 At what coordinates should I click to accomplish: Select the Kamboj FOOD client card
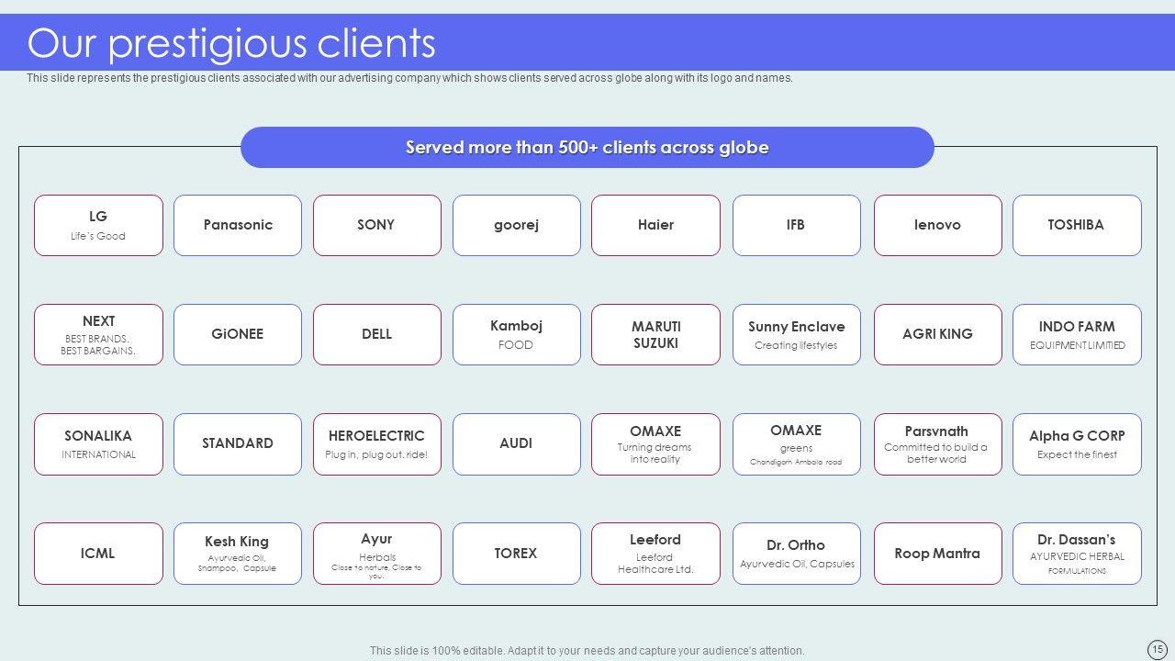pos(517,334)
